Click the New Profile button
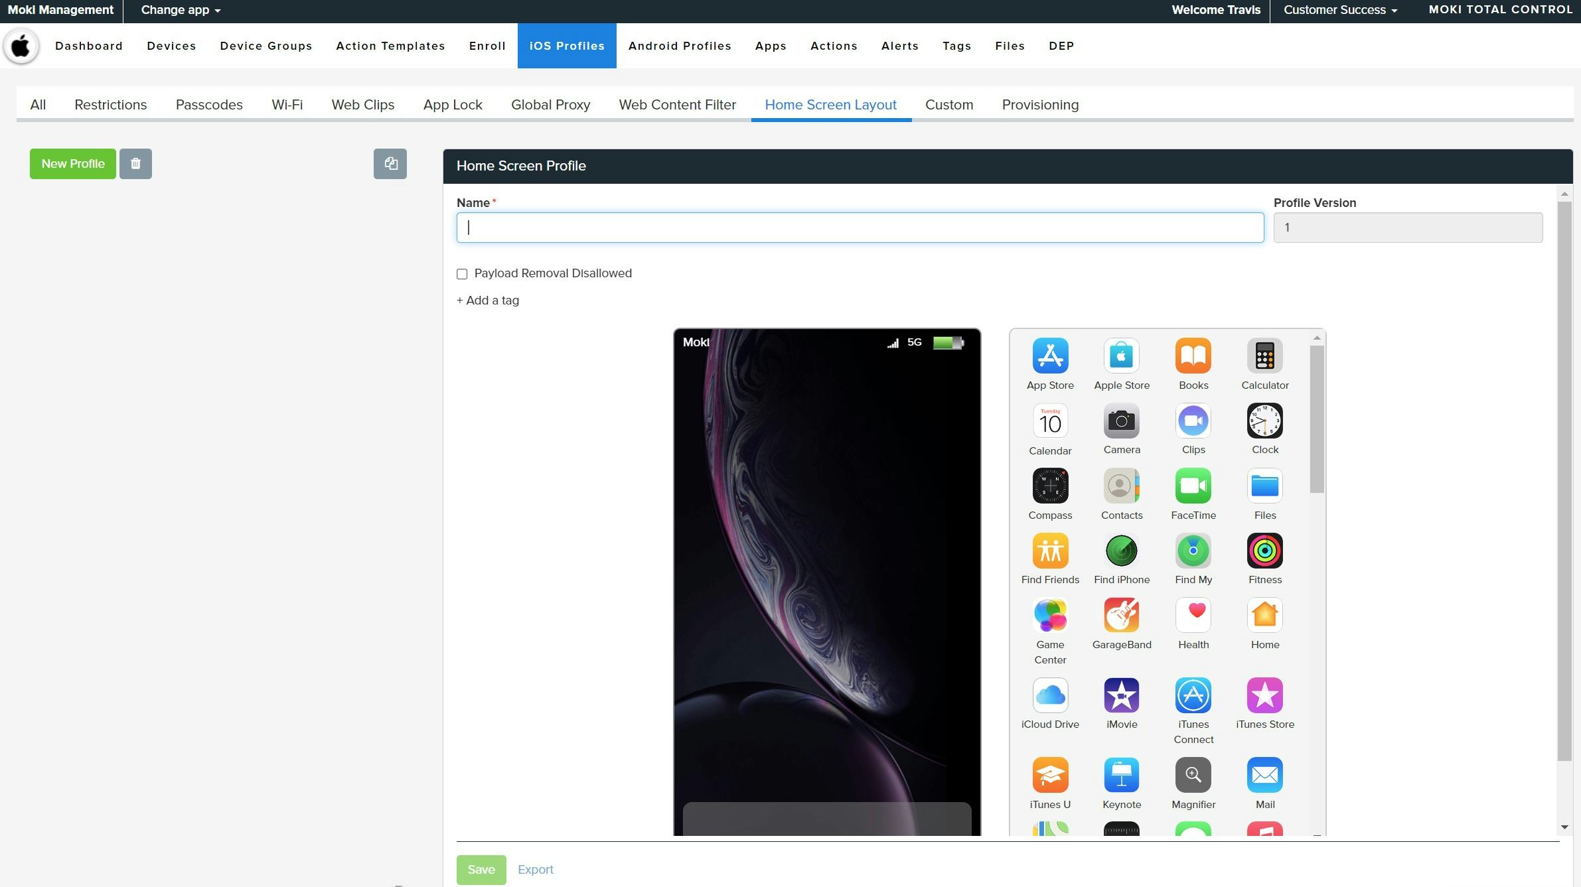Viewport: 1581px width, 887px height. (x=72, y=163)
